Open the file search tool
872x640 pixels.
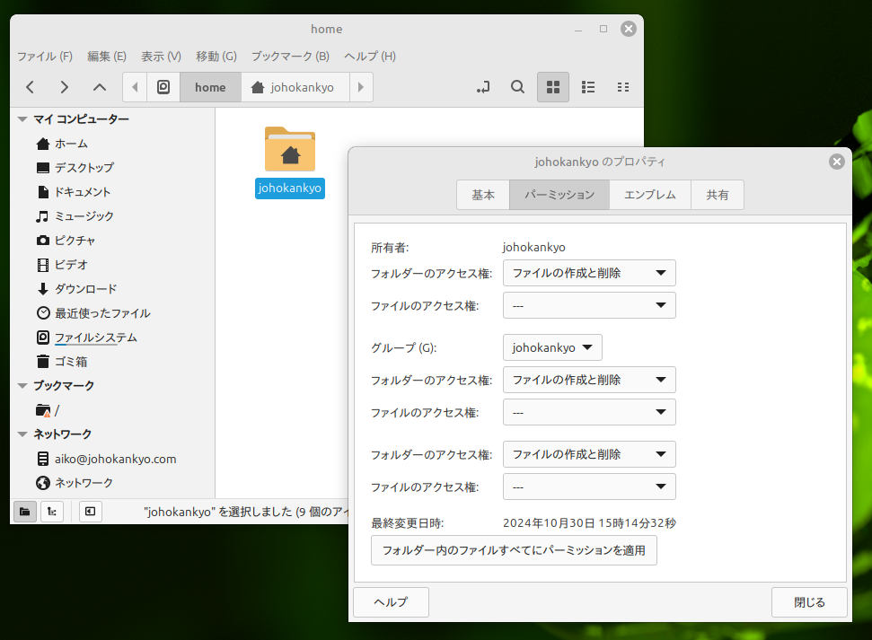517,87
